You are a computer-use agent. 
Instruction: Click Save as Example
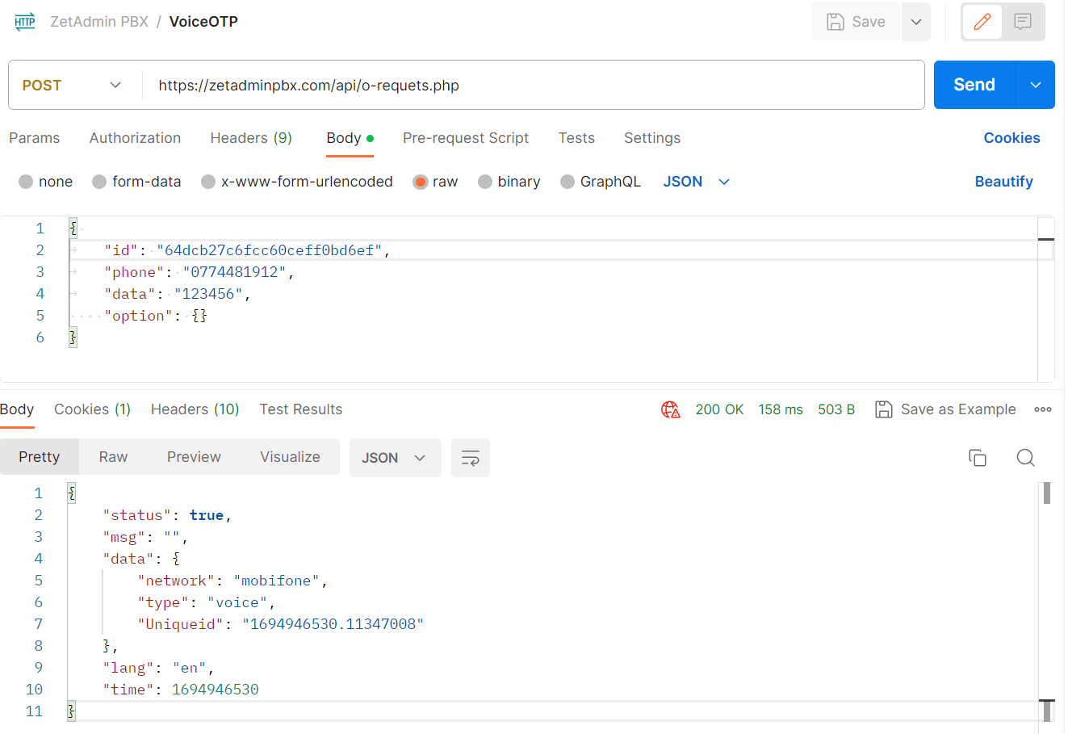click(x=946, y=409)
